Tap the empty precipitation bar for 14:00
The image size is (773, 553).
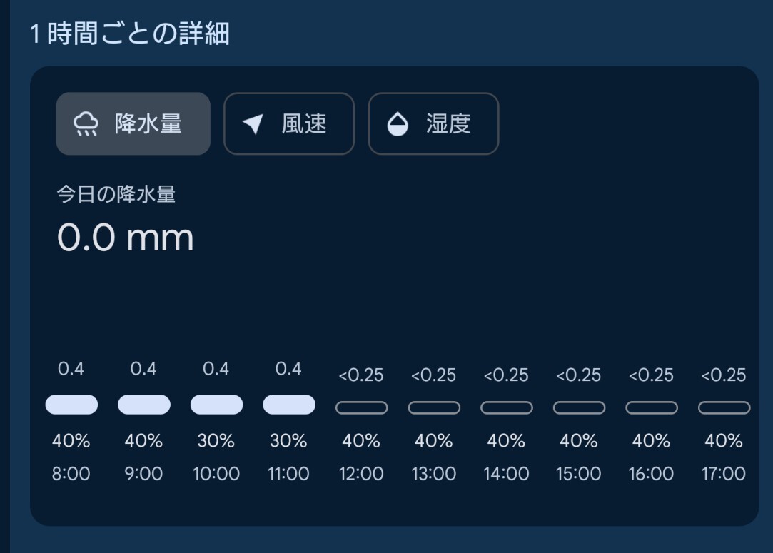click(x=506, y=407)
